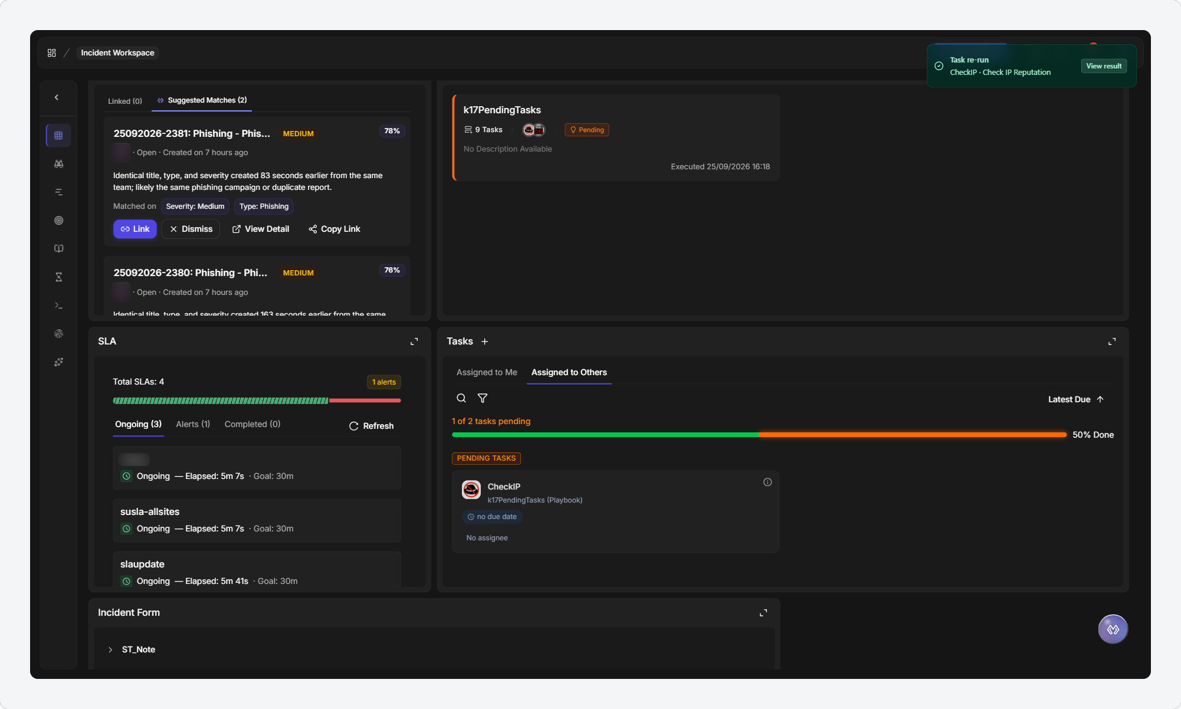Select the Ongoing (3) SLA tab

pyautogui.click(x=138, y=425)
